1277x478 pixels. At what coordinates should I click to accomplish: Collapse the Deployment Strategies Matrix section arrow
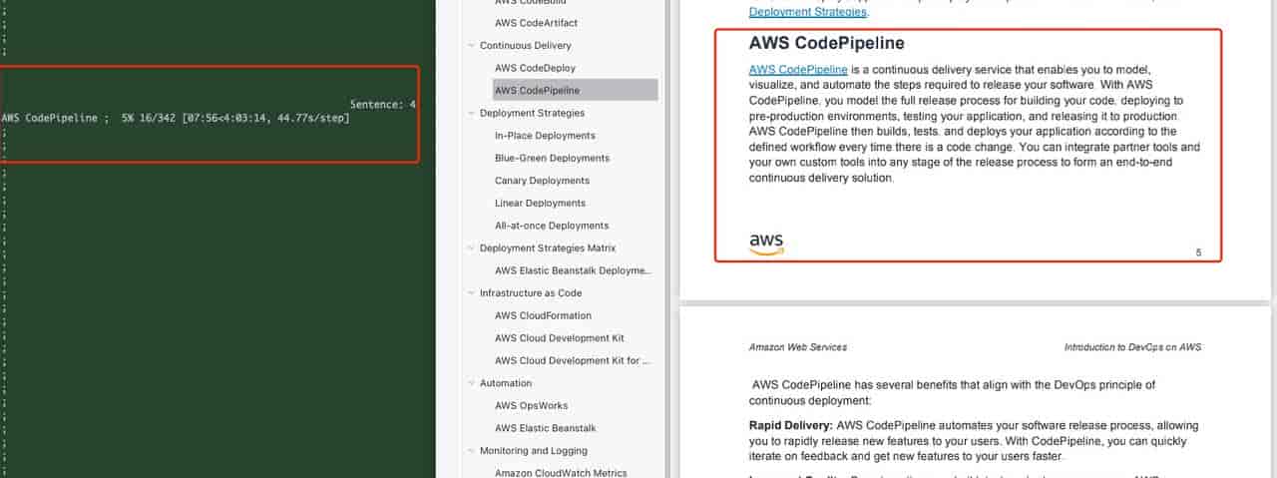pyautogui.click(x=471, y=248)
